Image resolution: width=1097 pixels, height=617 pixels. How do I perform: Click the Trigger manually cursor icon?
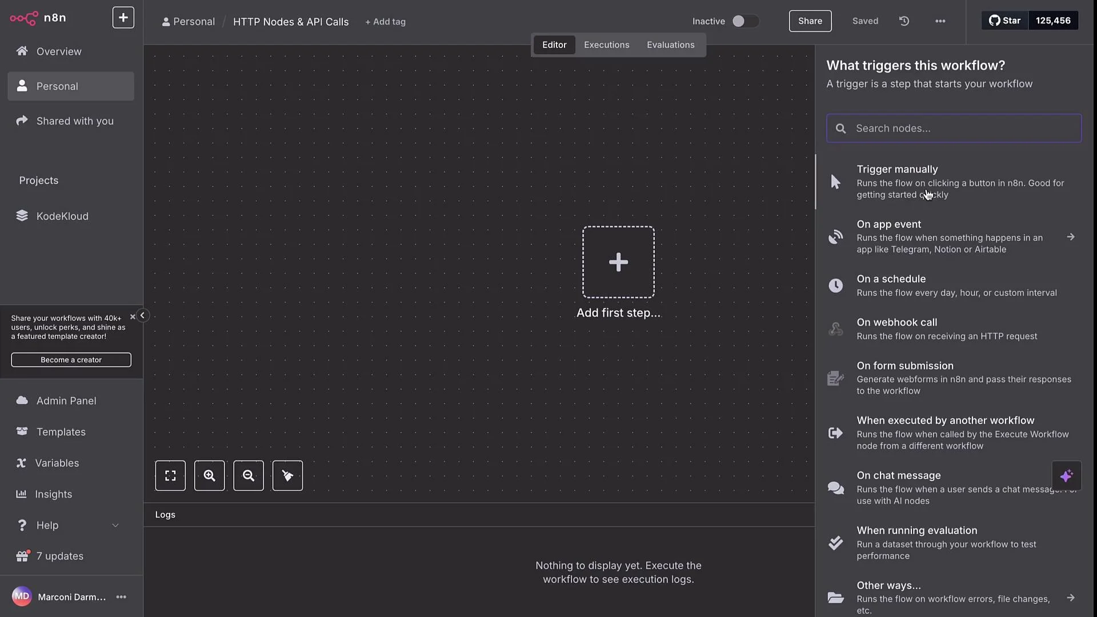point(835,182)
